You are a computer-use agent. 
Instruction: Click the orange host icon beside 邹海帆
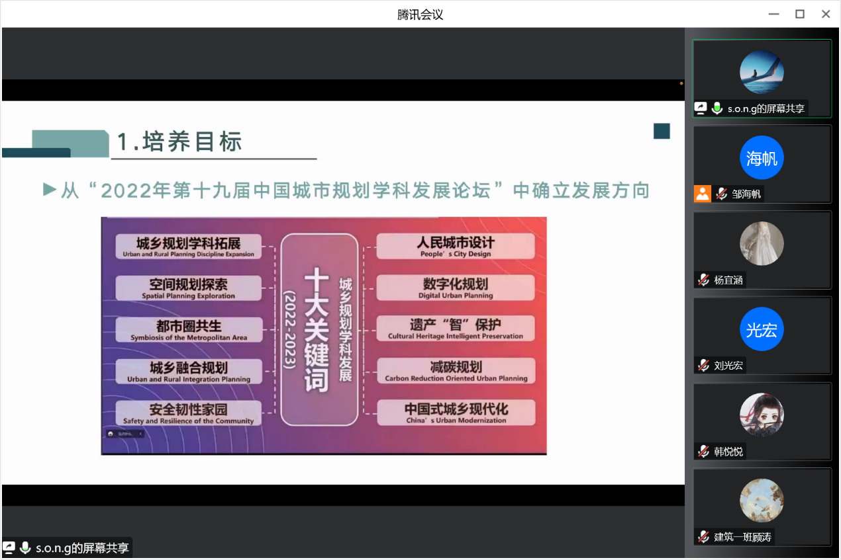tap(702, 194)
